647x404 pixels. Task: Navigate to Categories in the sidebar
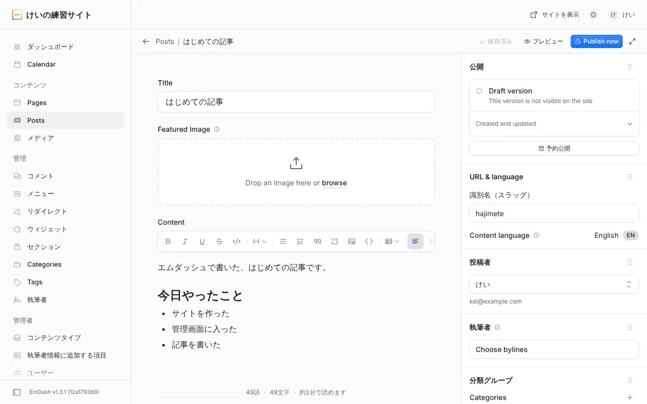point(65,265)
